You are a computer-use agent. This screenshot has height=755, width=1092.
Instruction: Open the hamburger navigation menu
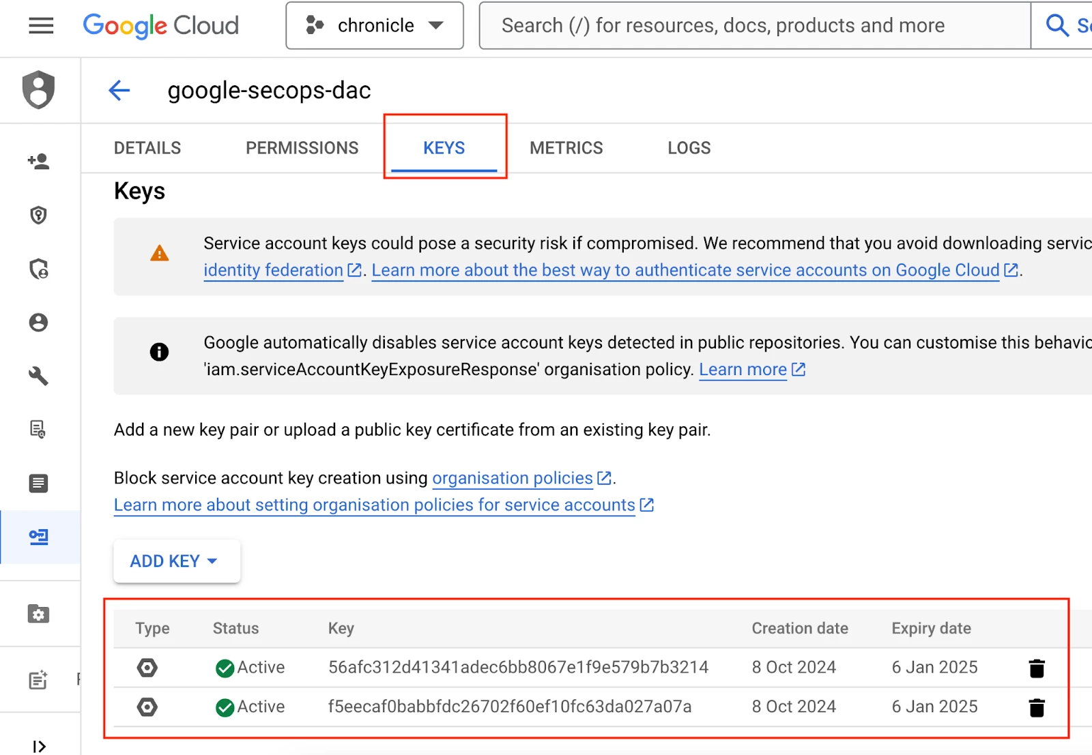pyautogui.click(x=41, y=26)
